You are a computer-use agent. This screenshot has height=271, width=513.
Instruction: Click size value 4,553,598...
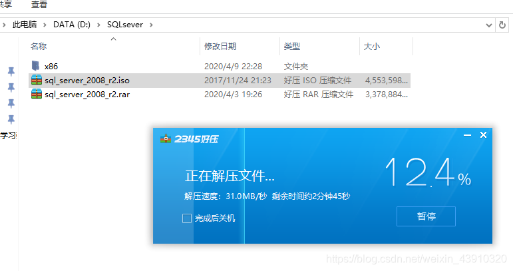point(387,81)
